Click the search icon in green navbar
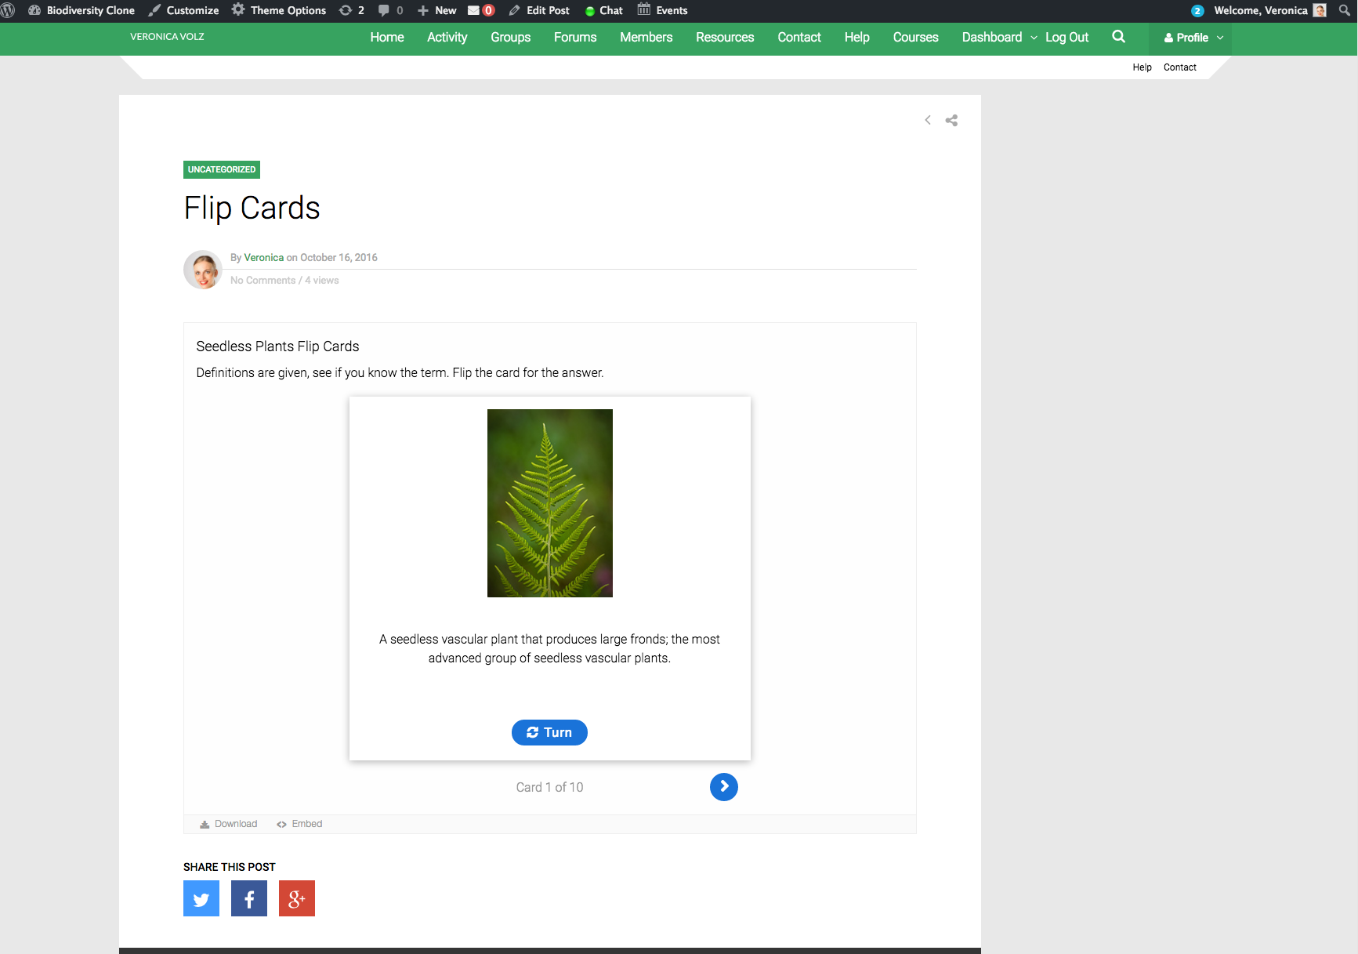The width and height of the screenshot is (1358, 954). (1118, 36)
